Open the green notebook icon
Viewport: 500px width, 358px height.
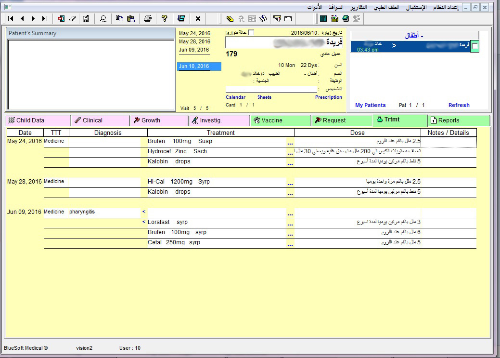tap(346, 18)
